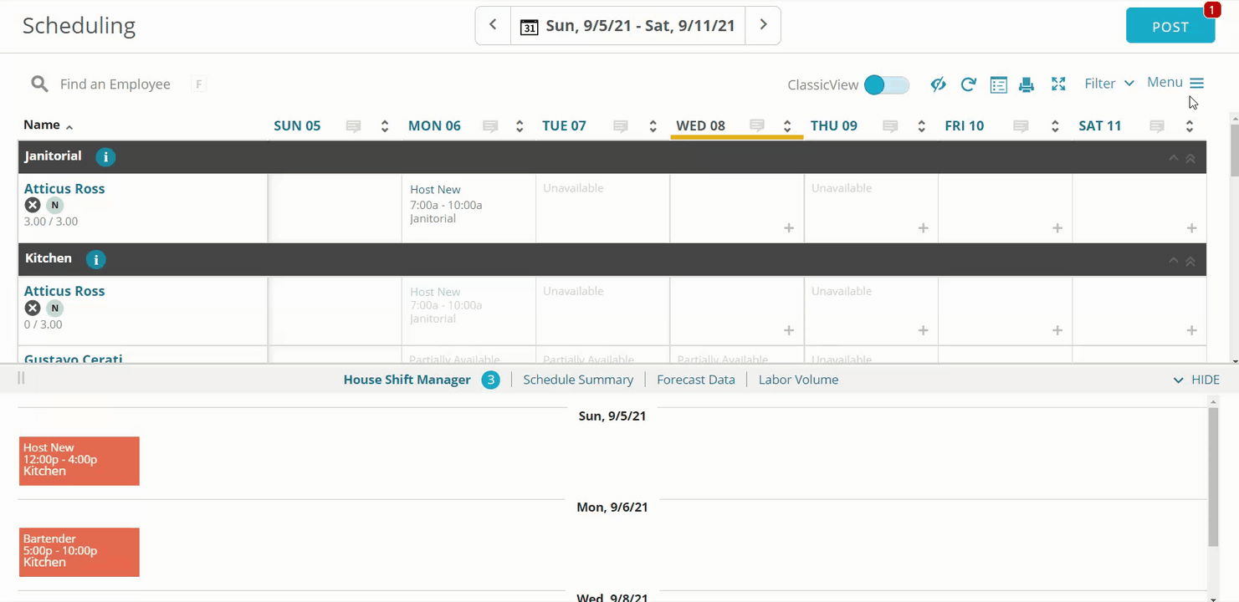Click the Kitchen info icon
The image size is (1239, 602).
point(96,260)
